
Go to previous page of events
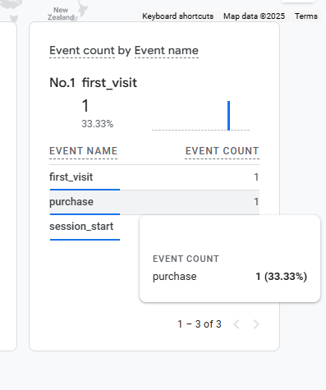(x=236, y=324)
